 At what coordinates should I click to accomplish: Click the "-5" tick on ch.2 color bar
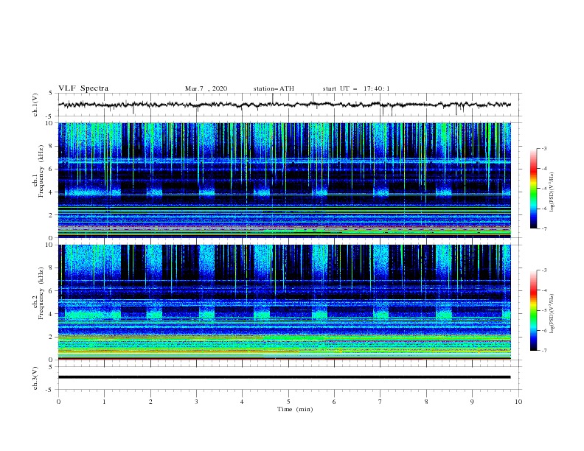[x=543, y=310]
